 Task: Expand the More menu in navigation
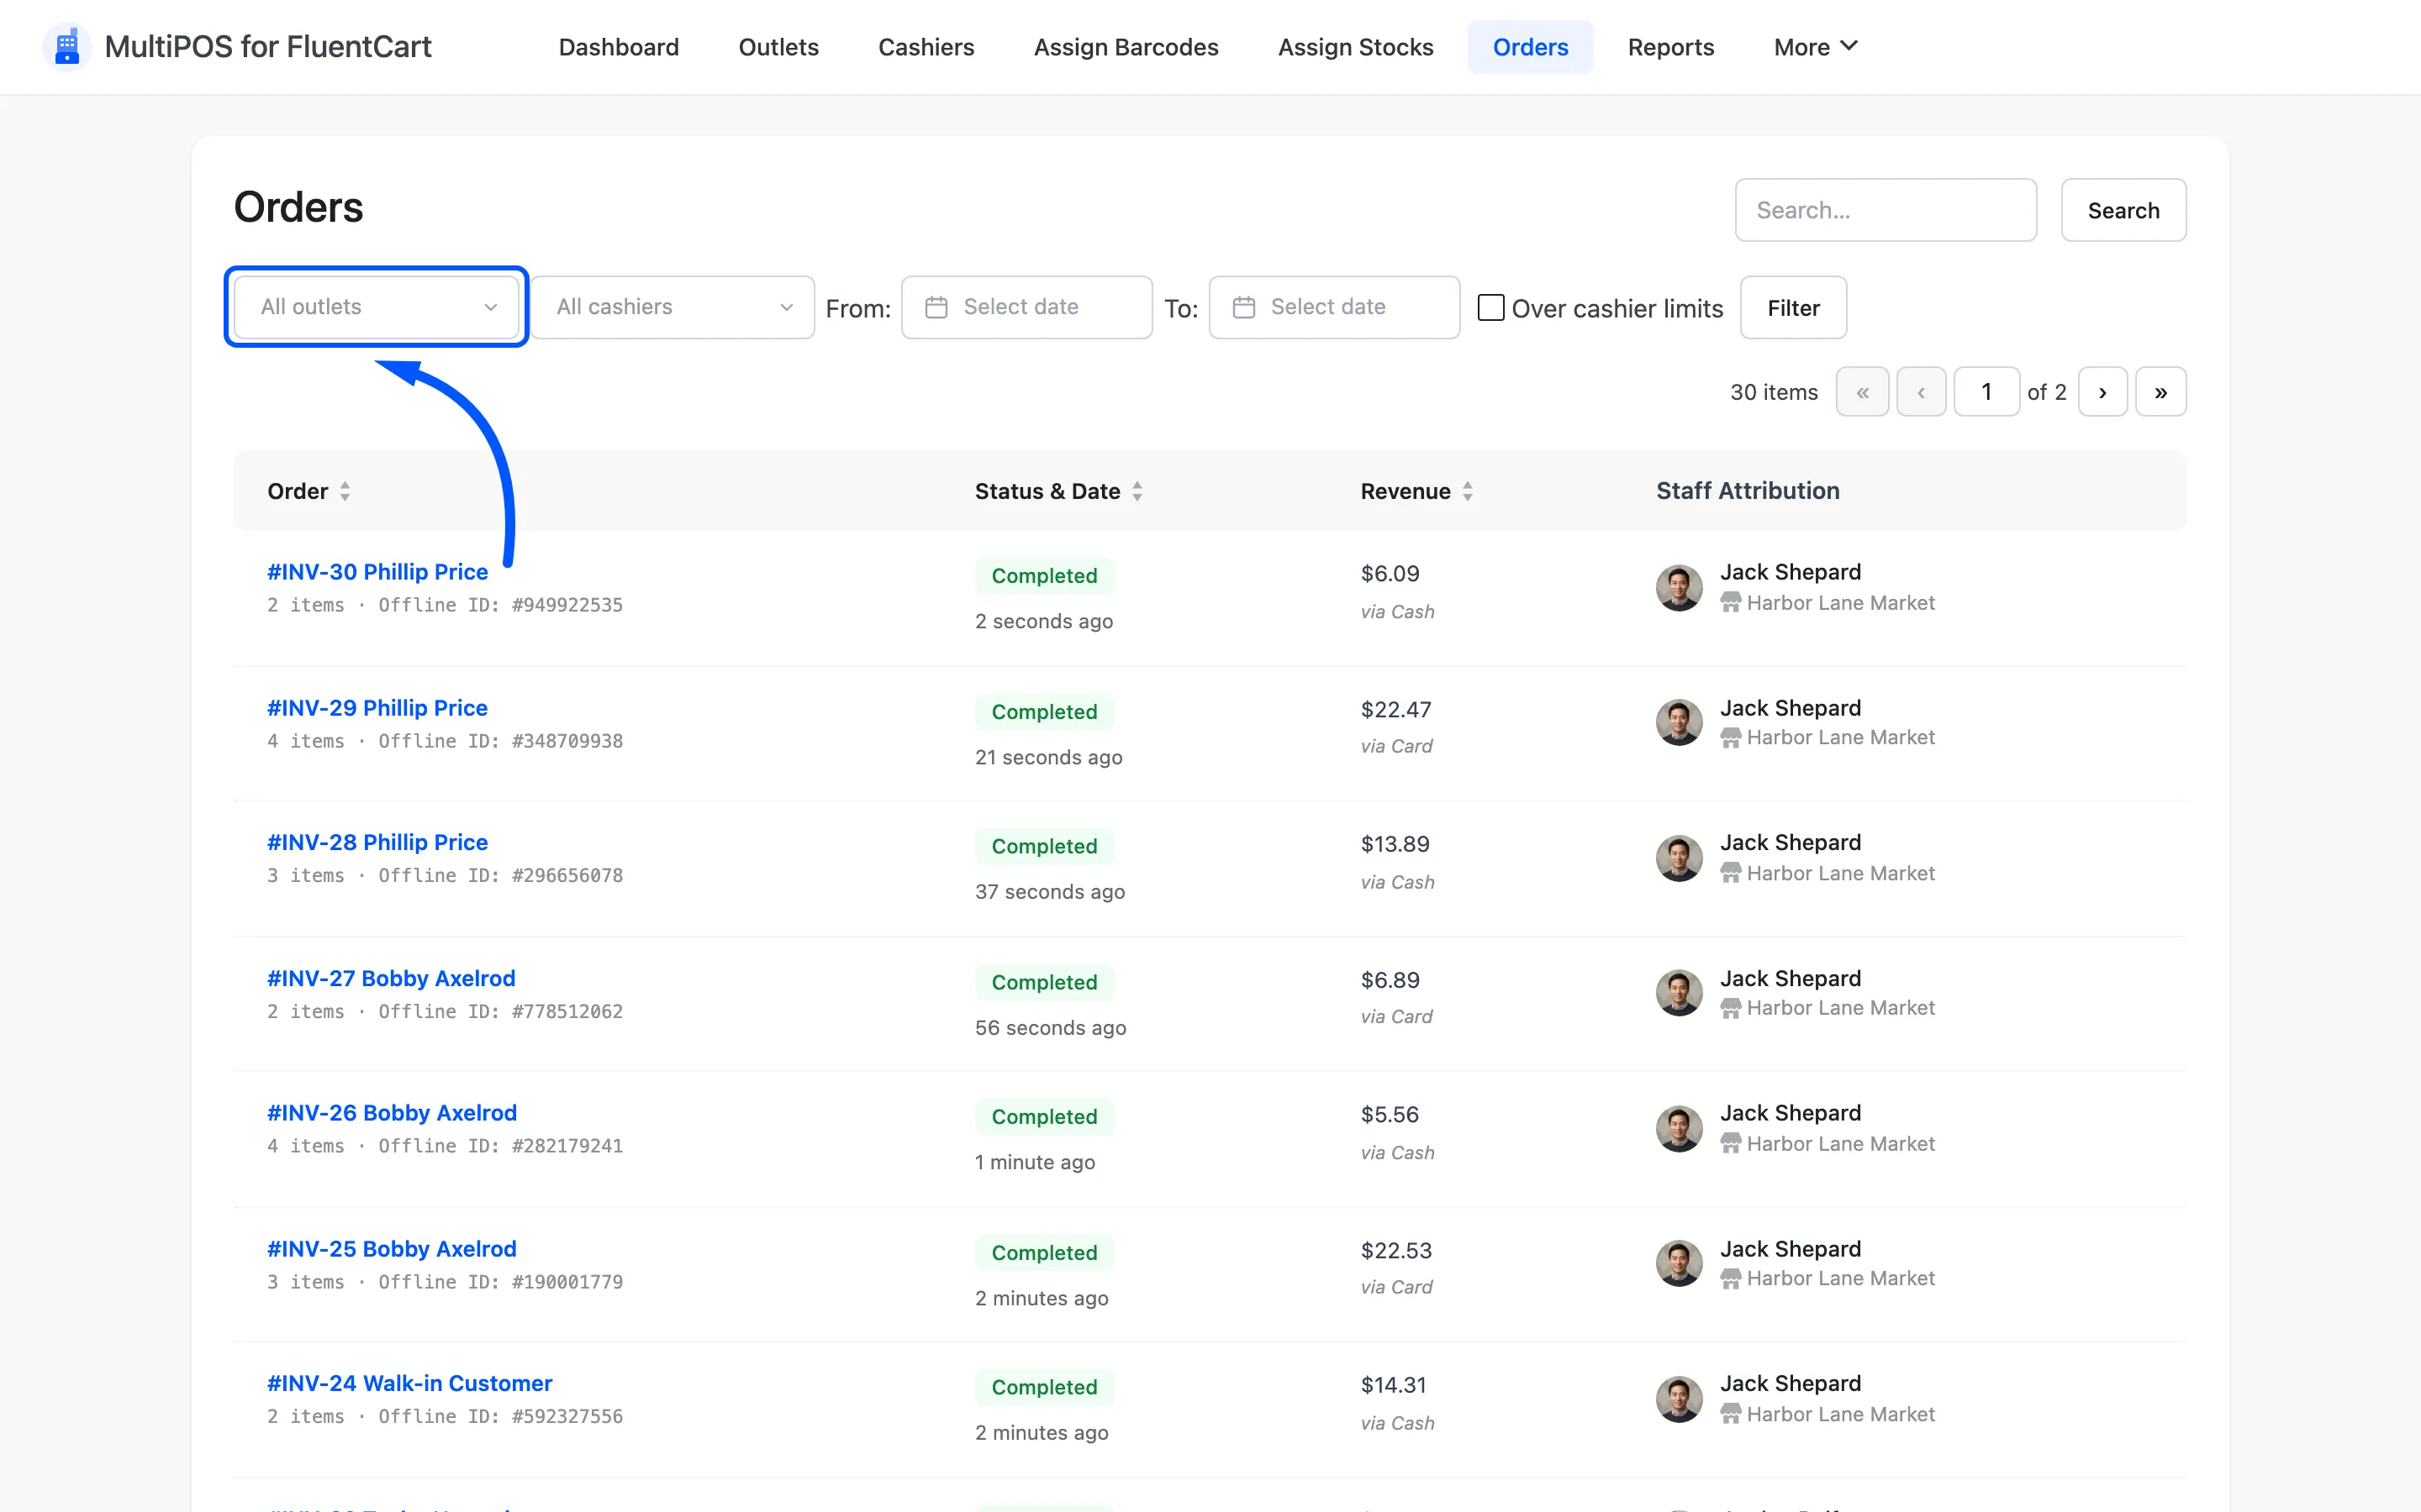(1815, 47)
